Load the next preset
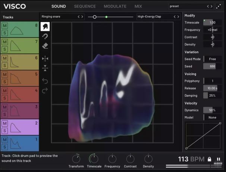 [211, 6]
